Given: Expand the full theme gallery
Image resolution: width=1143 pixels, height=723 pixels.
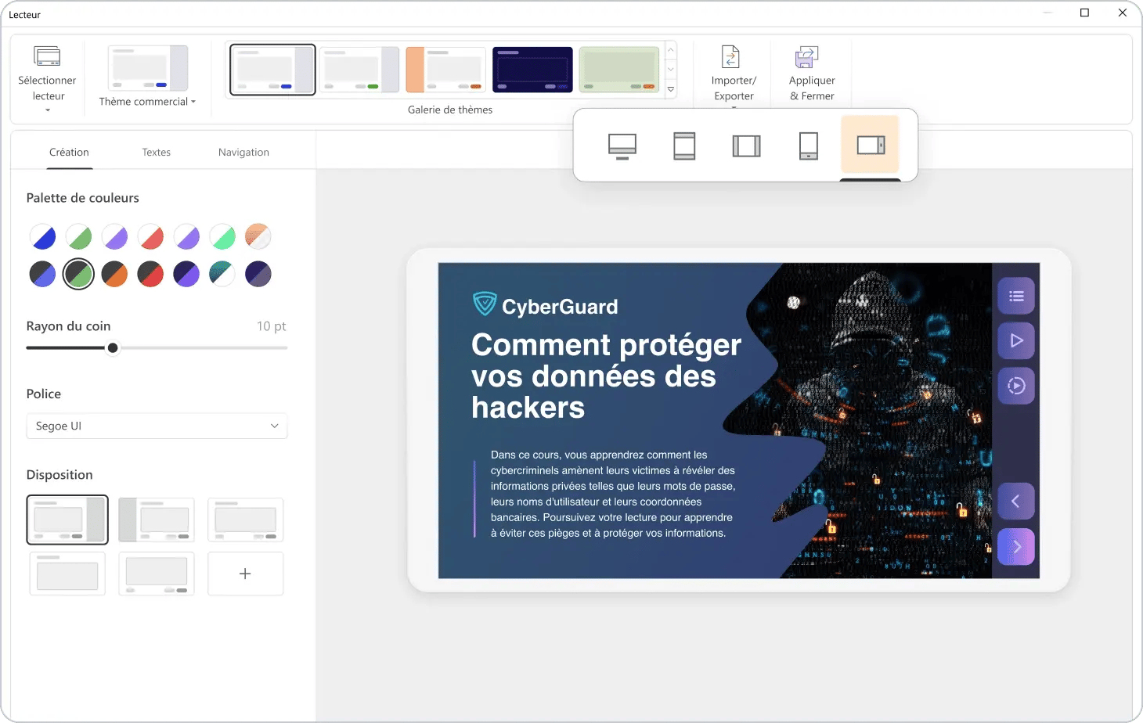Looking at the screenshot, I should (671, 89).
